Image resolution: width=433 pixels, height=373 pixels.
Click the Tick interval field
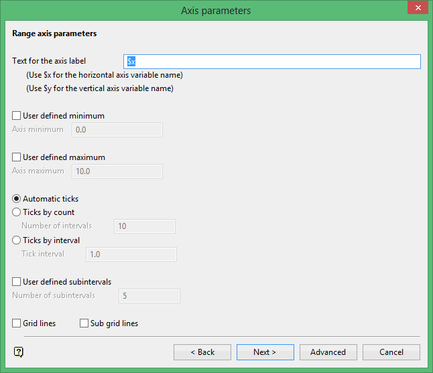click(x=131, y=254)
